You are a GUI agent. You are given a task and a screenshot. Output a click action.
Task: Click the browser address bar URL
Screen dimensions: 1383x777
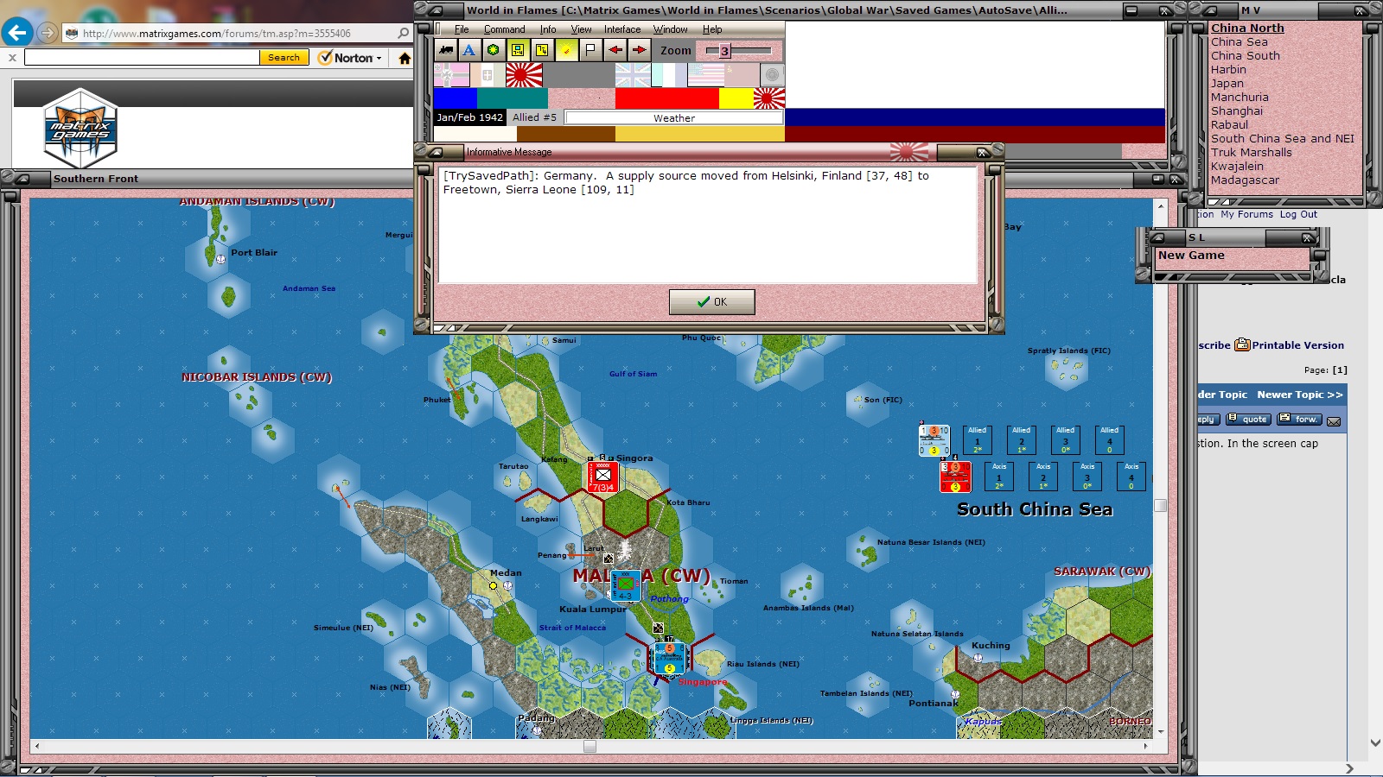click(x=217, y=34)
